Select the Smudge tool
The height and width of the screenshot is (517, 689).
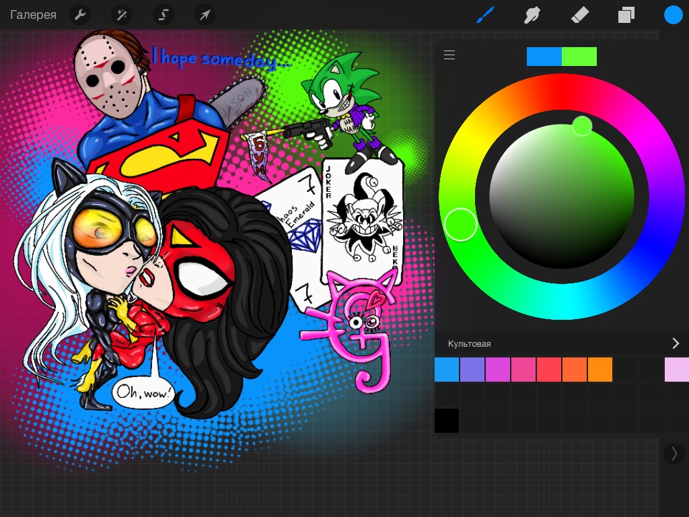coord(532,15)
